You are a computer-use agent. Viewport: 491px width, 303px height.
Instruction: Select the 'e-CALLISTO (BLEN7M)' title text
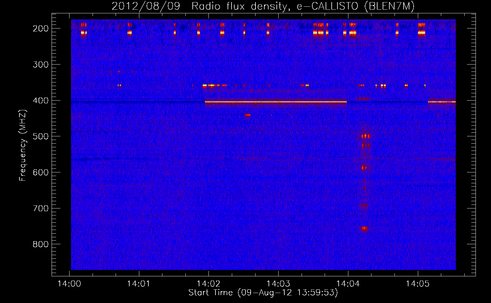pyautogui.click(x=355, y=6)
